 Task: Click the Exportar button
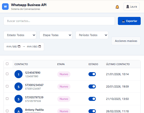point(129,21)
